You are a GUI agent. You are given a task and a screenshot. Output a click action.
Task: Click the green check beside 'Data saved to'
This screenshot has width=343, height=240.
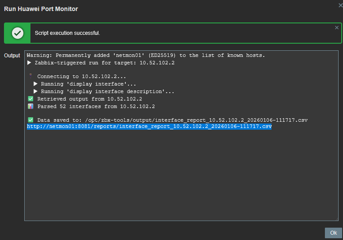coord(30,120)
